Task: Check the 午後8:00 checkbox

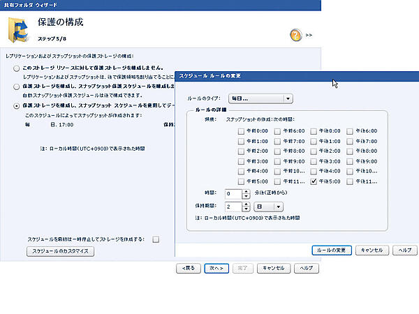Action: (x=350, y=151)
